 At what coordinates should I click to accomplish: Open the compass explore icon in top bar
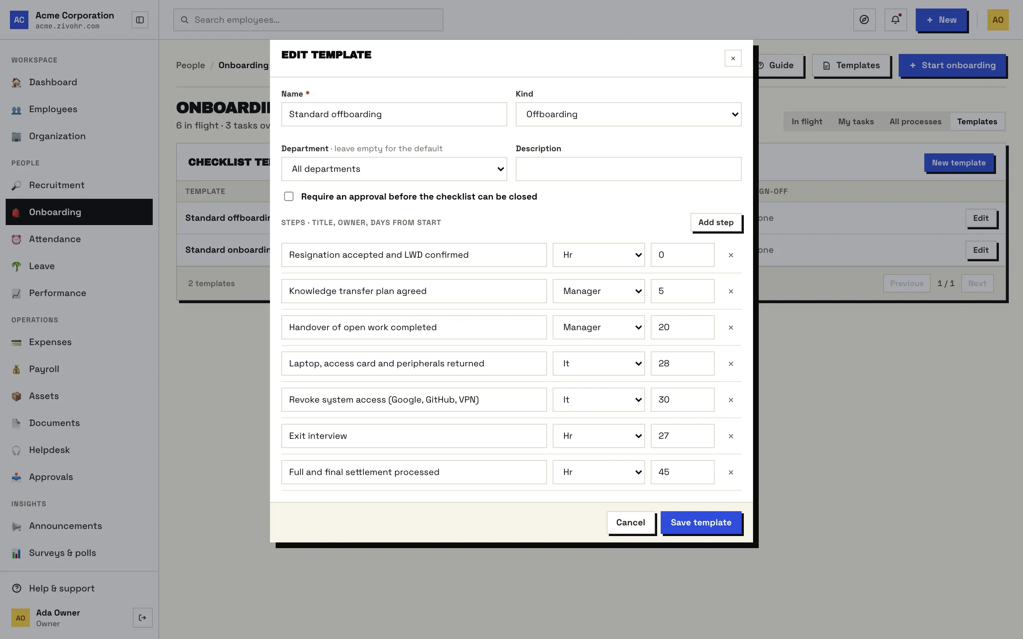tap(864, 20)
